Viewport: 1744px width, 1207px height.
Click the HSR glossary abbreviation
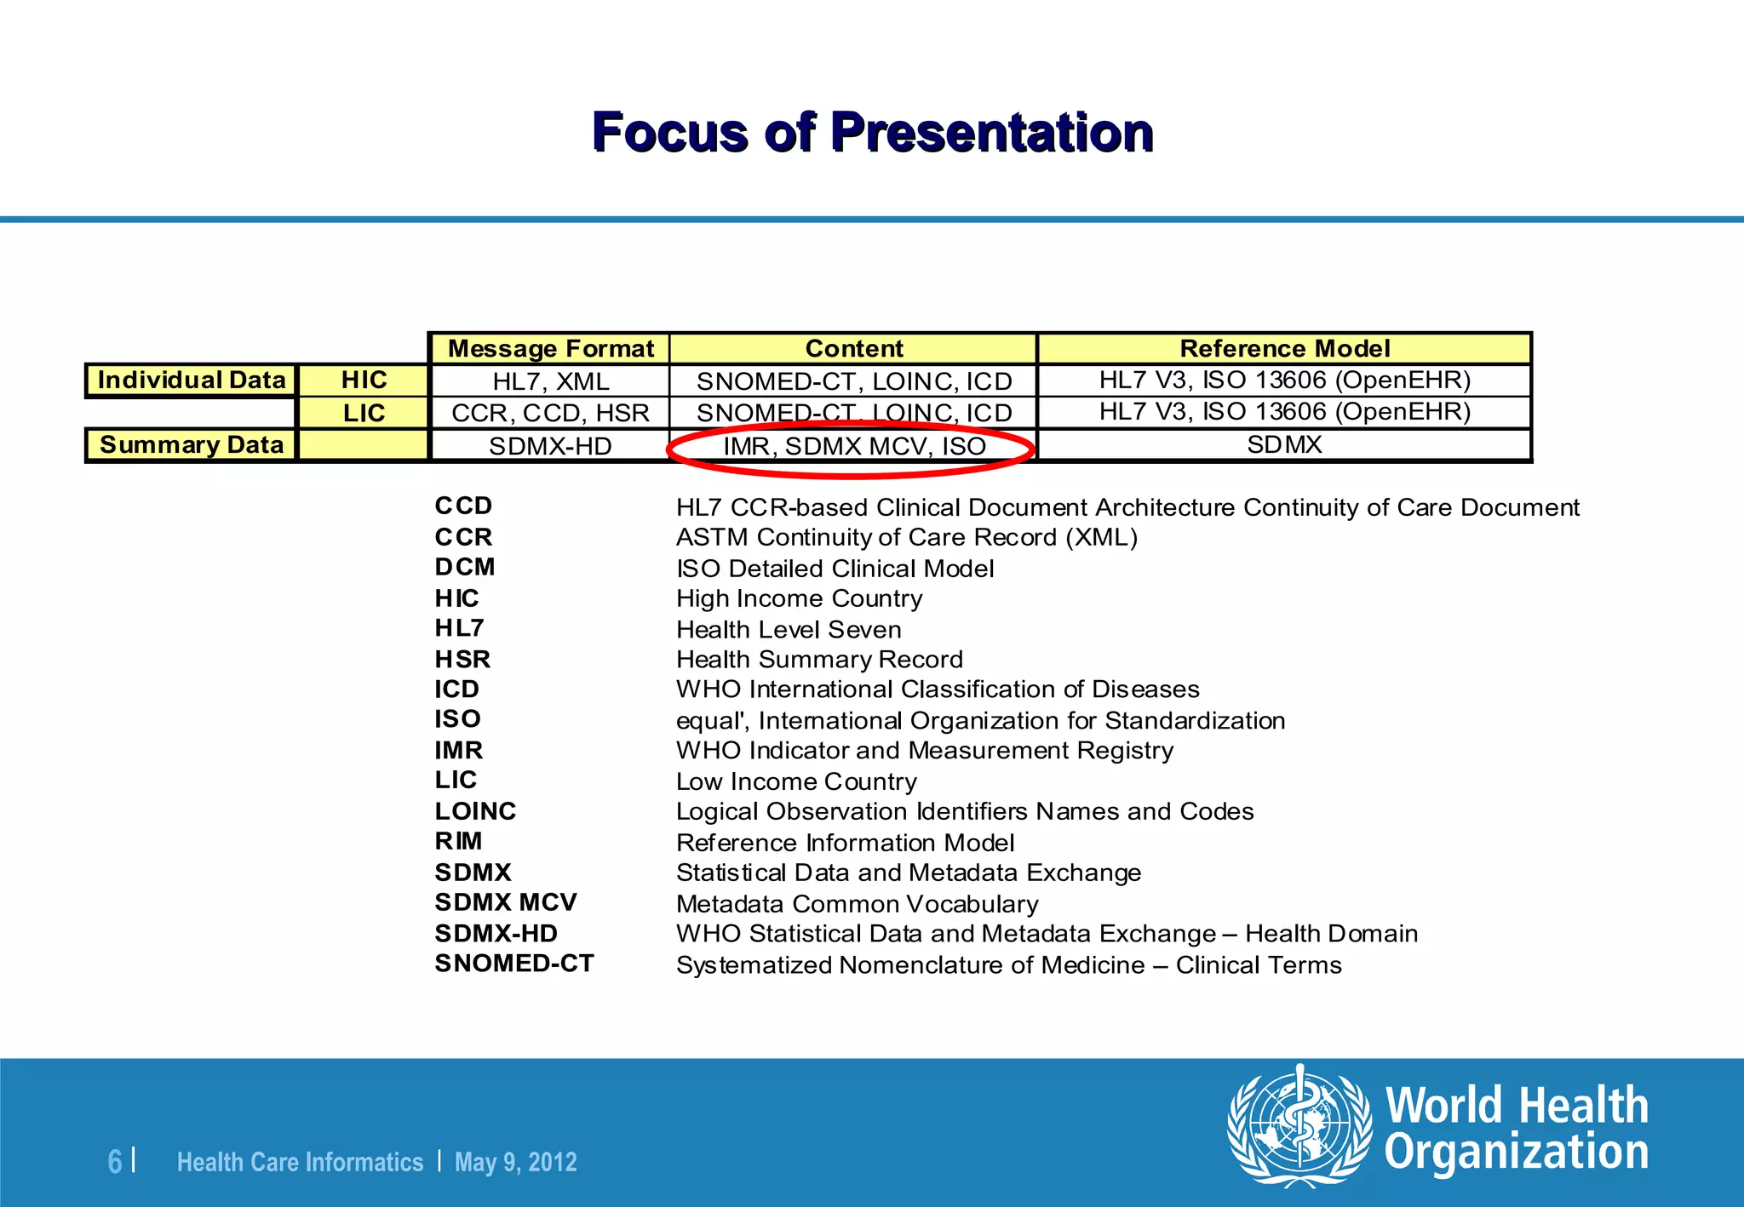click(x=462, y=660)
